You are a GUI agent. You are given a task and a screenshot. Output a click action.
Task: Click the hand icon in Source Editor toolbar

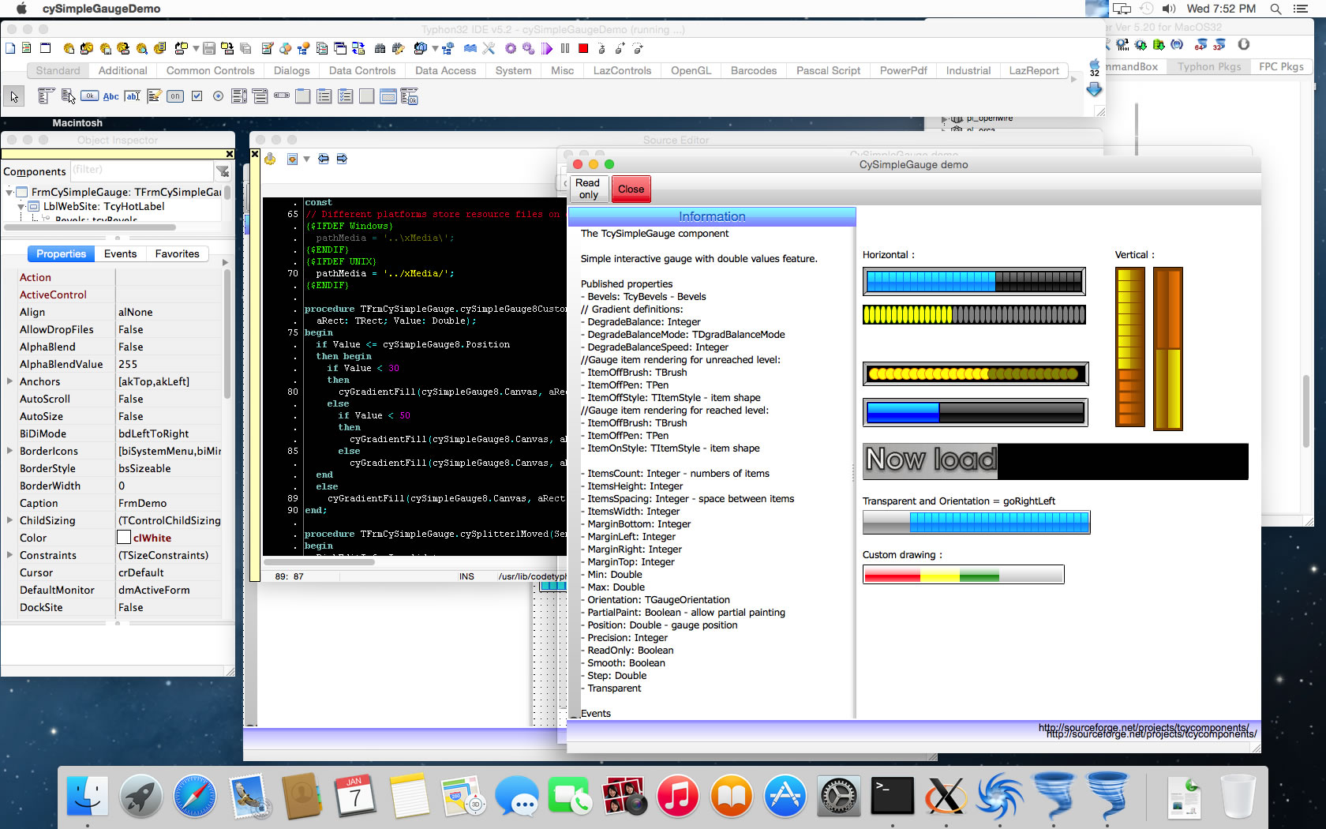[270, 159]
